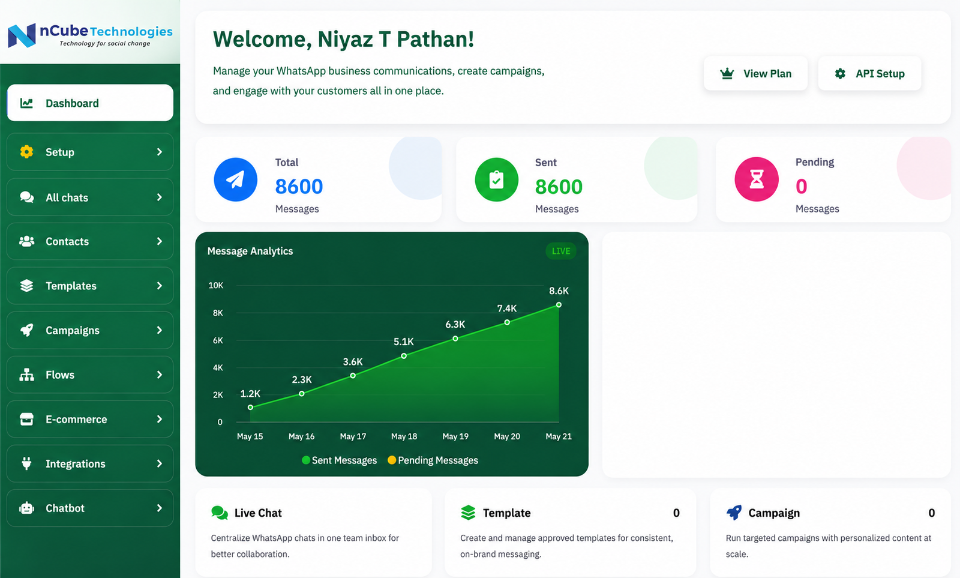Click the Template card layers icon
The image size is (960, 578).
point(468,513)
